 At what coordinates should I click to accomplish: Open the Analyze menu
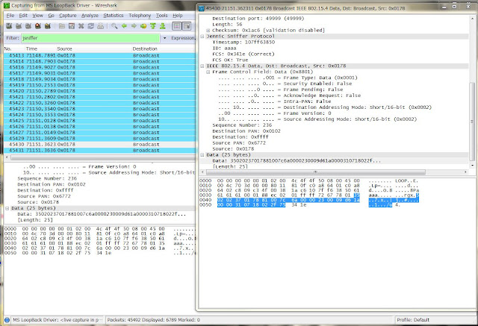click(x=90, y=16)
